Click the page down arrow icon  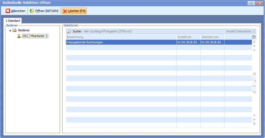click(x=254, y=120)
